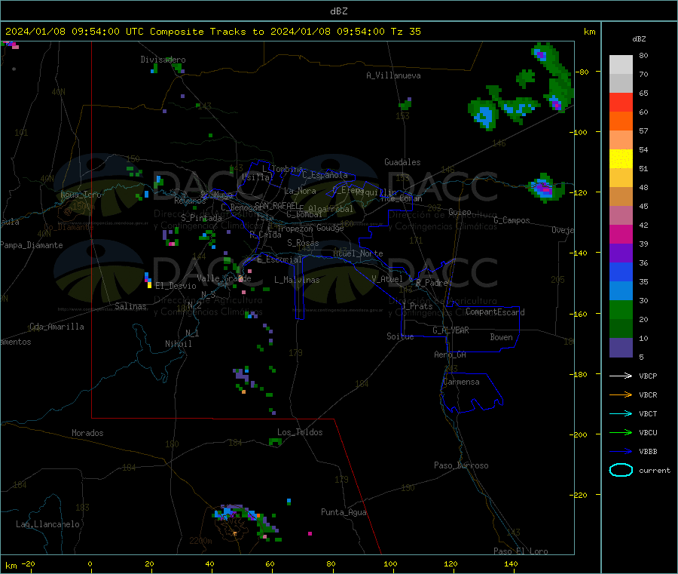This screenshot has width=678, height=574.
Task: Click the 'Tz 35' header value
Action: pyautogui.click(x=405, y=32)
